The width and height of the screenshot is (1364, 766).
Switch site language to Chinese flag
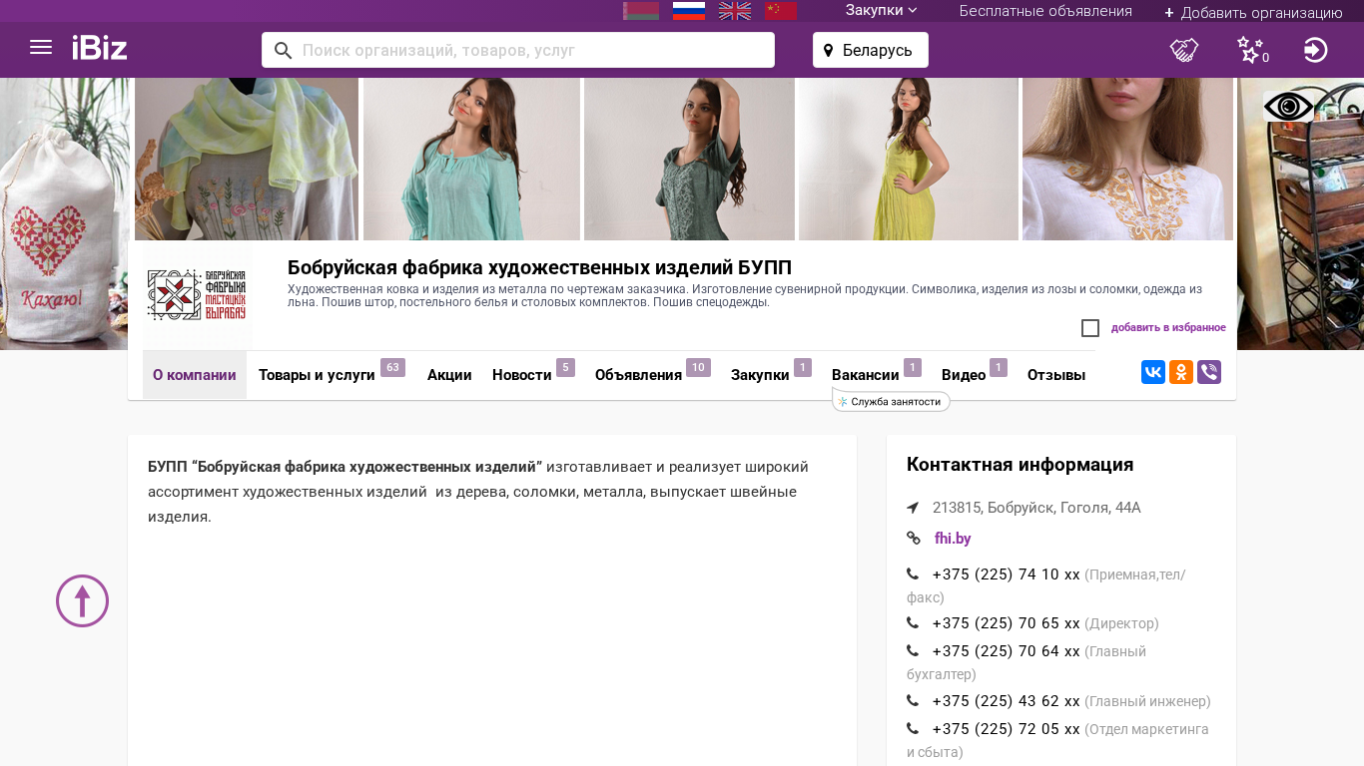pyautogui.click(x=781, y=11)
